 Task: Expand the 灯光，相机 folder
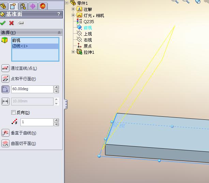(x=73, y=15)
